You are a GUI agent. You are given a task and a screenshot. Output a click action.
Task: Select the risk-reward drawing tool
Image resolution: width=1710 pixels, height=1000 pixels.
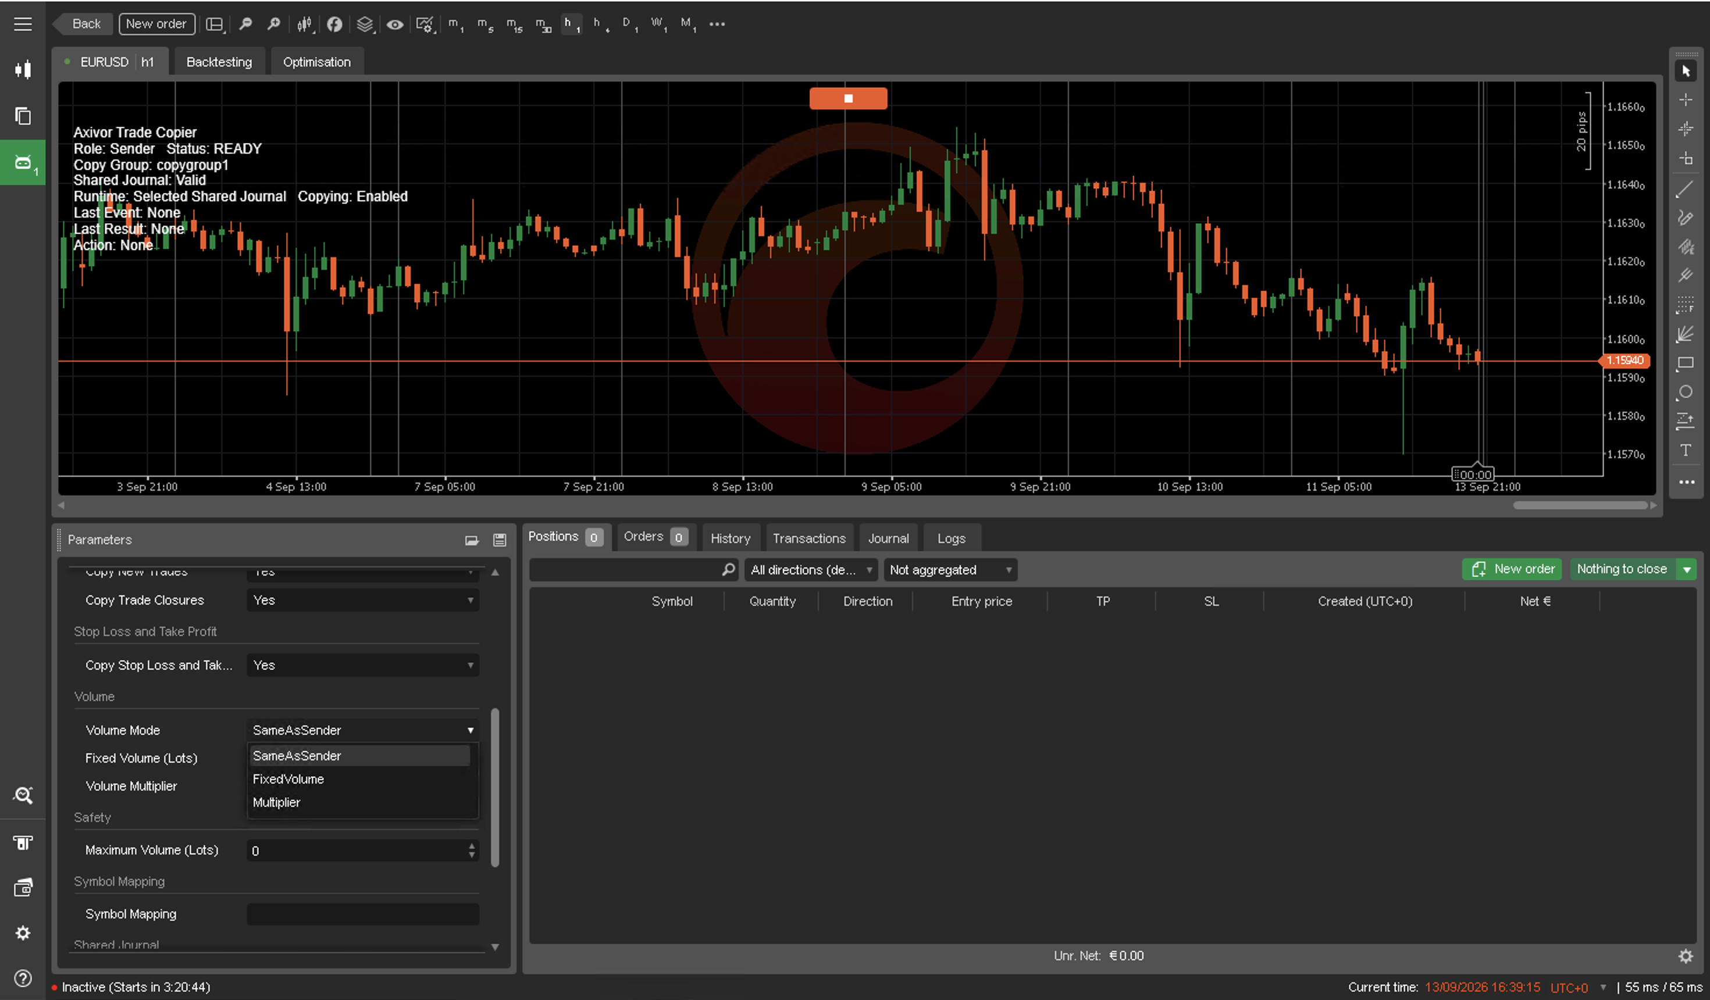point(1686,422)
